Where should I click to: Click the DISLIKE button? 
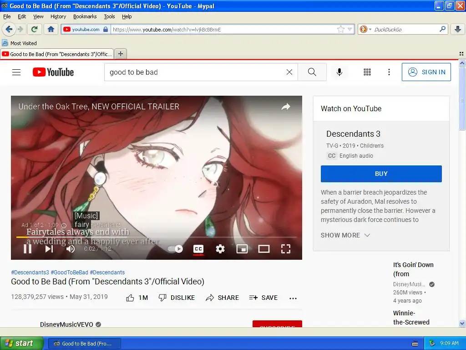(x=177, y=298)
